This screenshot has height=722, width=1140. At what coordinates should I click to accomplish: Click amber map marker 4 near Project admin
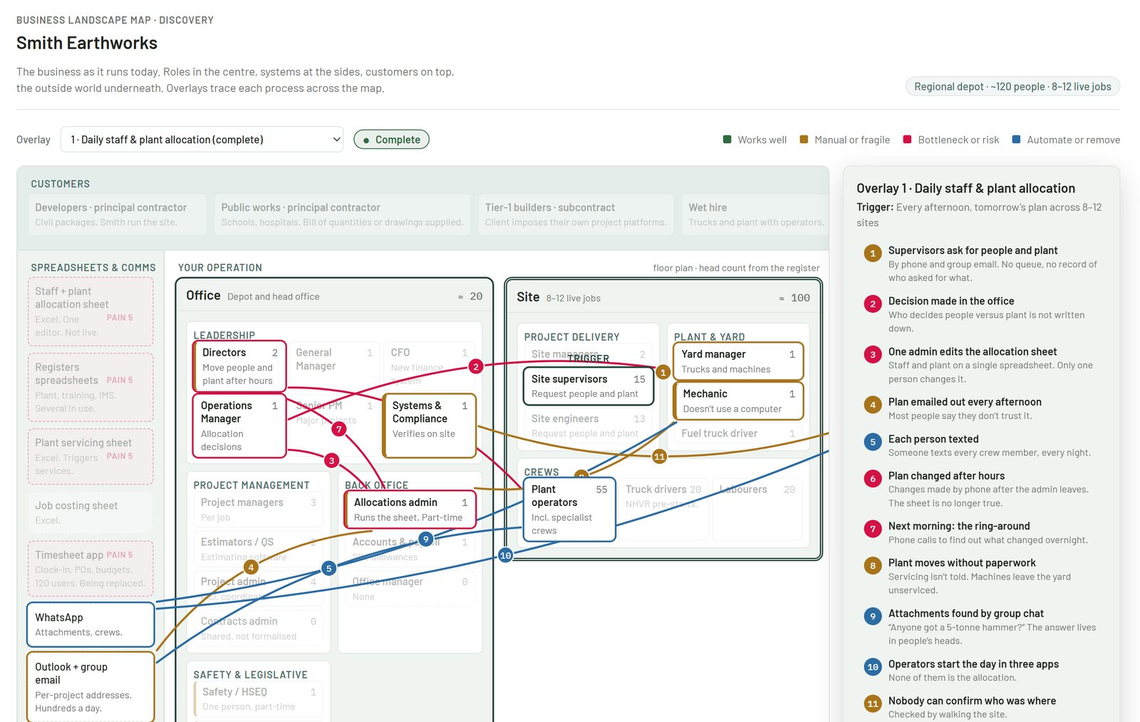pos(251,567)
